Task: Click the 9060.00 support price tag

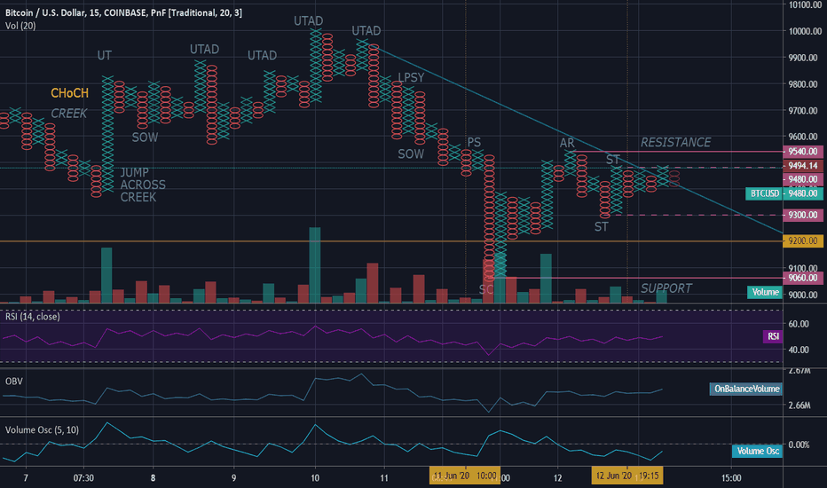Action: pos(803,278)
